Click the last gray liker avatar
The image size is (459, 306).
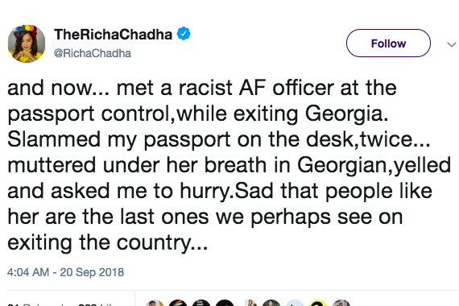click(342, 303)
